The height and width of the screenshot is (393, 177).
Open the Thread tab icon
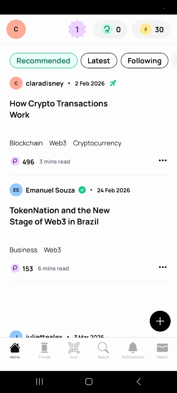[44, 348]
